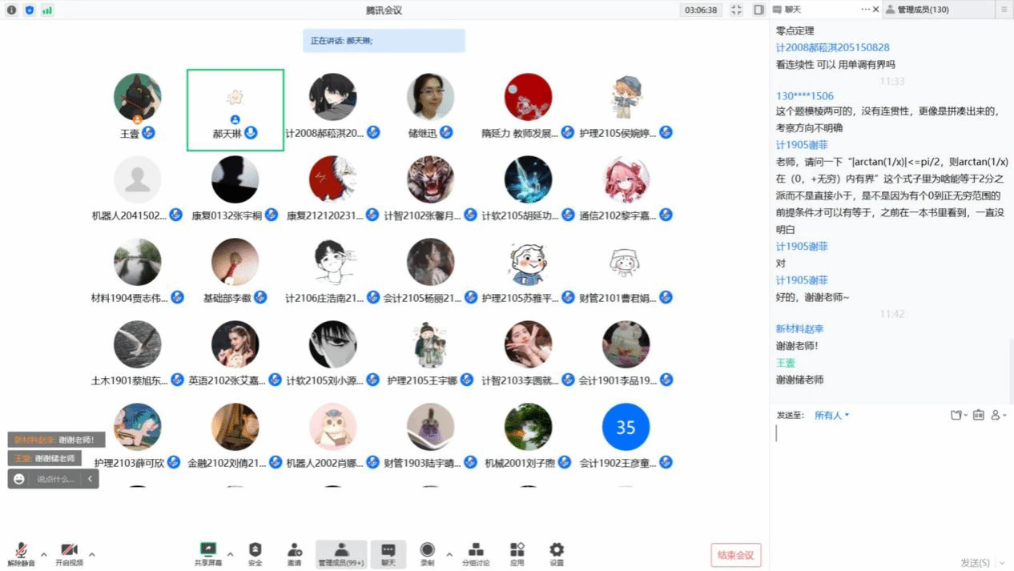Toggle the side panel layout icon
The image size is (1014, 571).
pyautogui.click(x=758, y=10)
